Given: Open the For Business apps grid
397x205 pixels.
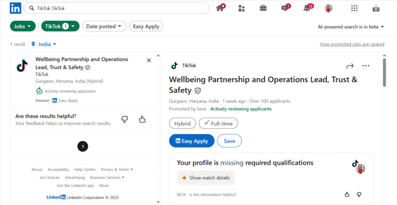Looking at the screenshot, I should (x=354, y=8).
